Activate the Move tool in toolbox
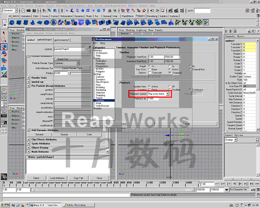The height and width of the screenshot is (208, 260). [x=4, y=47]
